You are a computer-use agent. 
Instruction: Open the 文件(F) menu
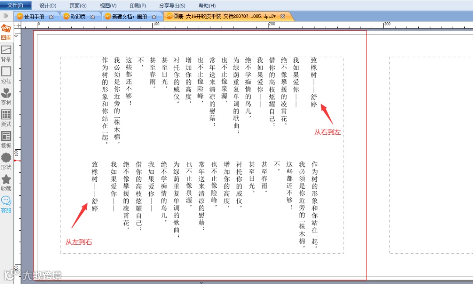pyautogui.click(x=15, y=5)
